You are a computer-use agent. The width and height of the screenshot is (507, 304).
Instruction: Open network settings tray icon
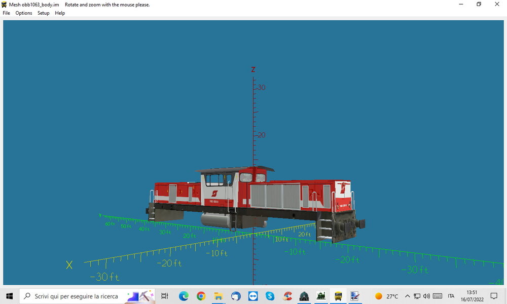(417, 296)
